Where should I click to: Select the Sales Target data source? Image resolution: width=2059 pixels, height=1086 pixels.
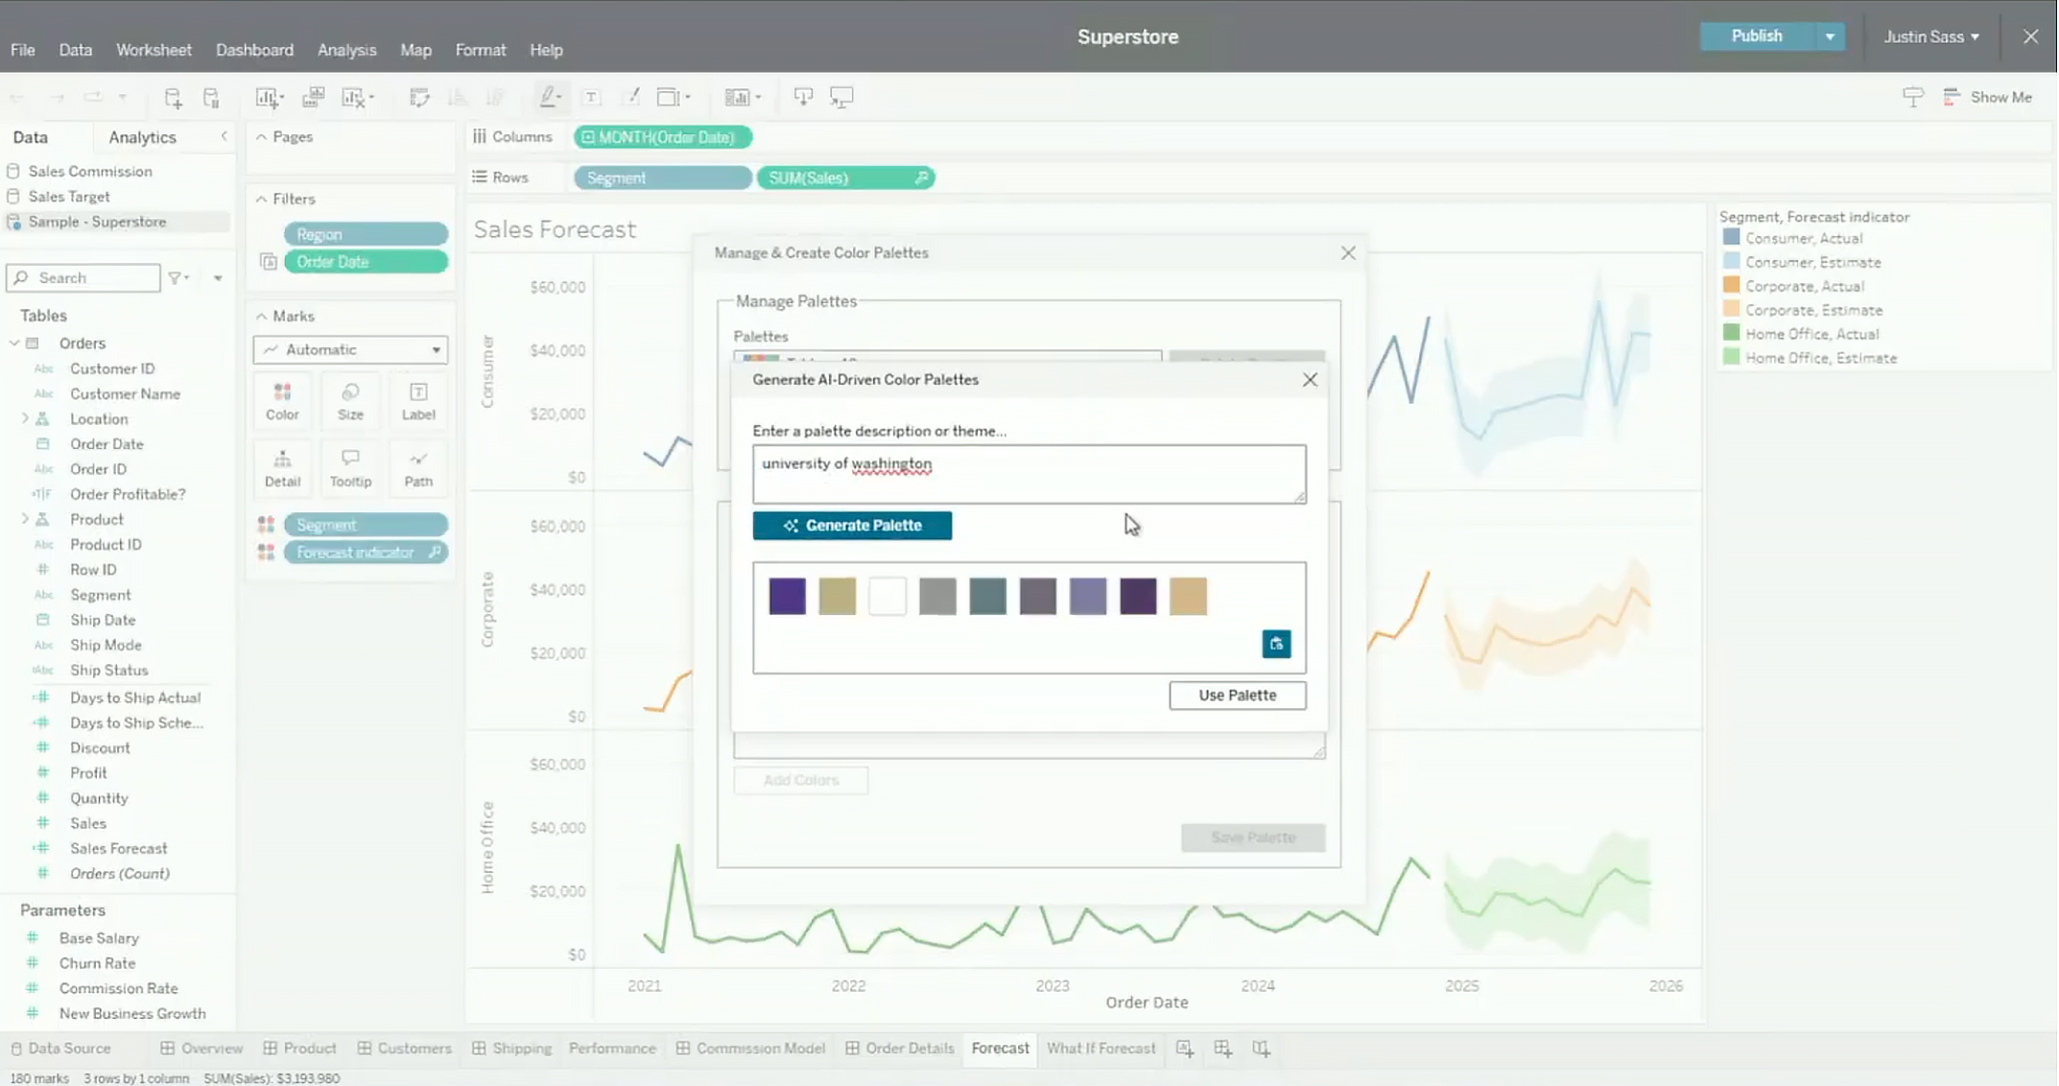69,197
